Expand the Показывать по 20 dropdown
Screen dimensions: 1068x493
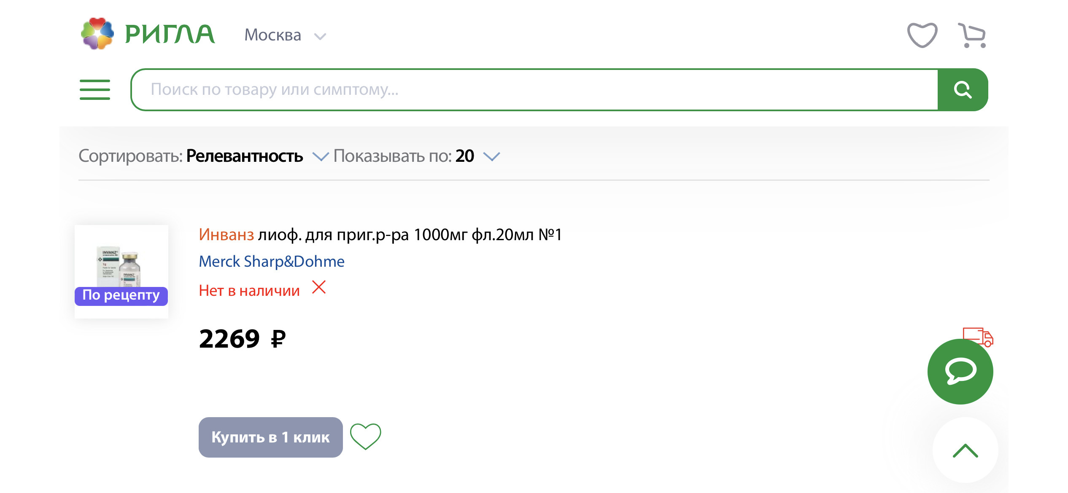click(x=417, y=156)
